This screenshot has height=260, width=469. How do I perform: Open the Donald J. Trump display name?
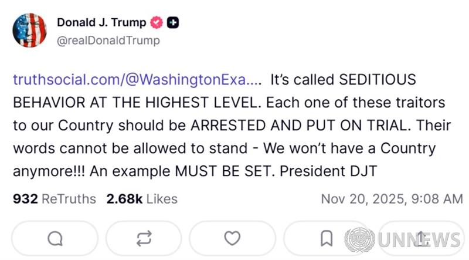pyautogui.click(x=102, y=23)
